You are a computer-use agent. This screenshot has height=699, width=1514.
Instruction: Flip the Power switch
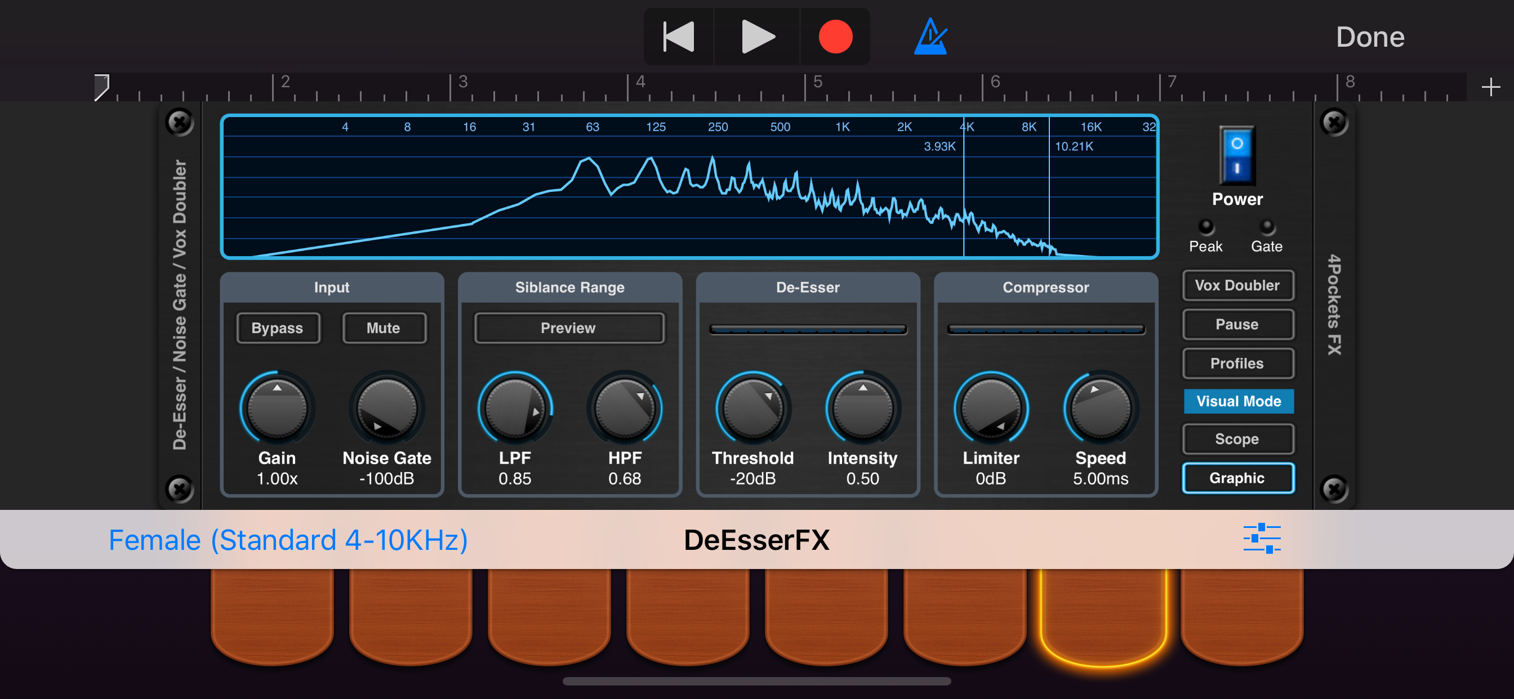(x=1236, y=156)
